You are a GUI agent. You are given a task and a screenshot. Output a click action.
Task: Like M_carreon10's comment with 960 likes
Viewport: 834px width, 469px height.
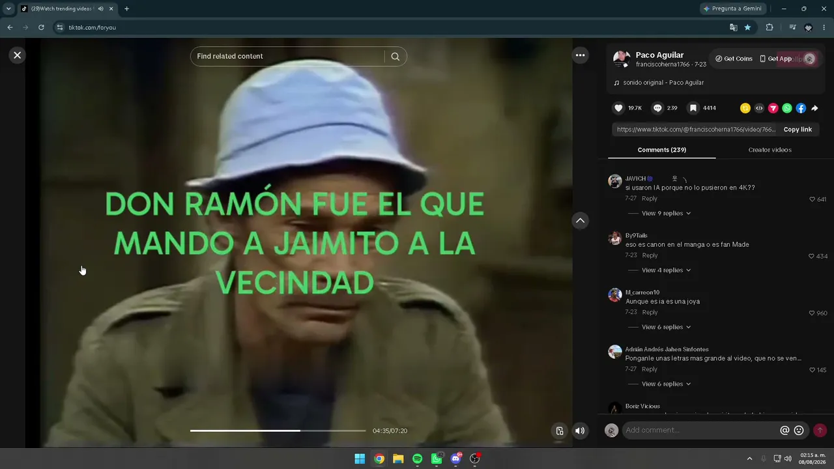tap(811, 313)
